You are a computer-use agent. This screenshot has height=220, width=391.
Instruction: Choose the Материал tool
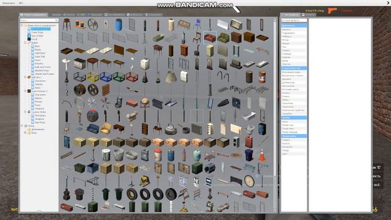[294, 147]
